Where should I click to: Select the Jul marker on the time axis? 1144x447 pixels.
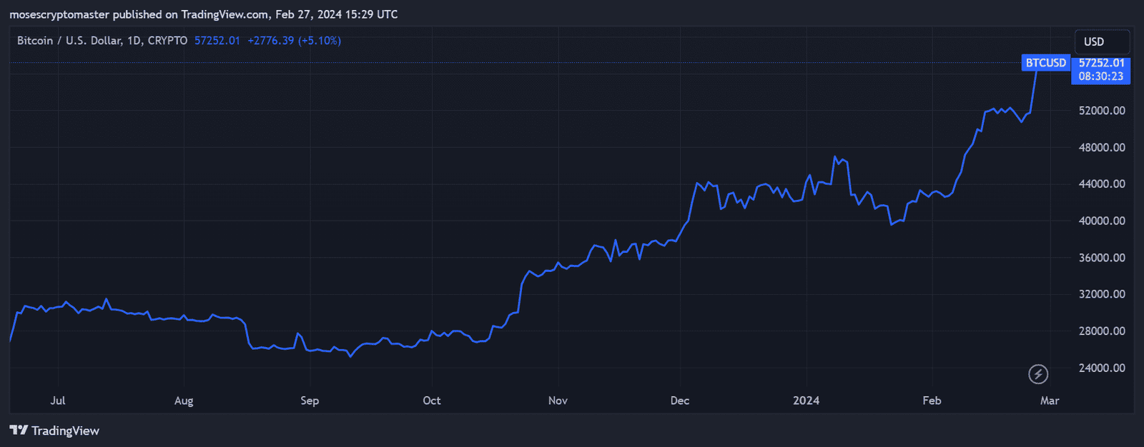58,401
